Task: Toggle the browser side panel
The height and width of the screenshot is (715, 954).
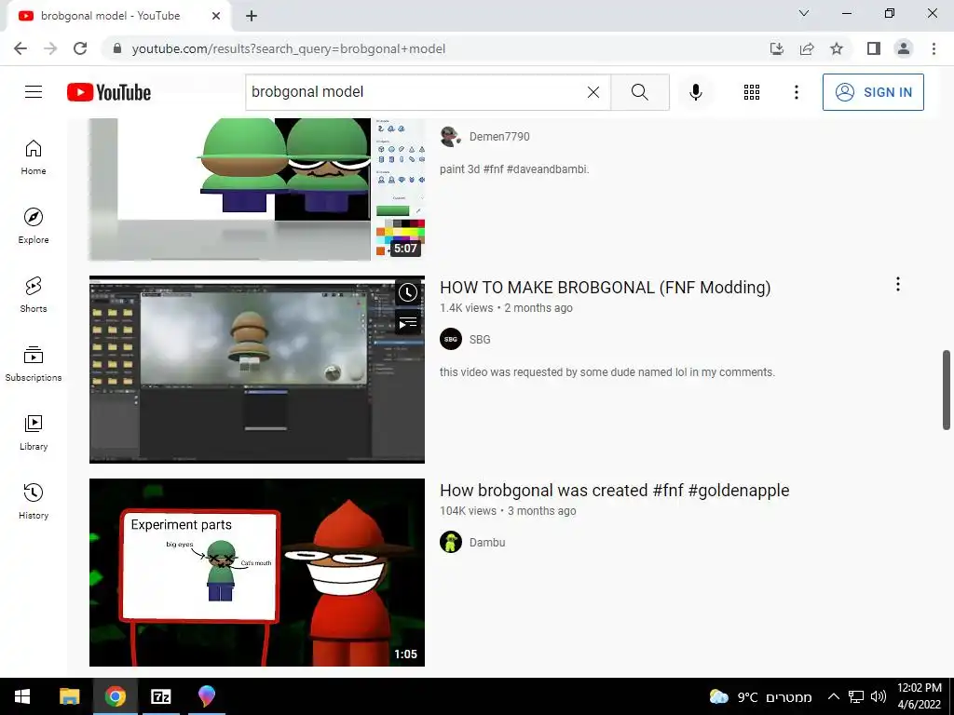Action: (x=874, y=48)
